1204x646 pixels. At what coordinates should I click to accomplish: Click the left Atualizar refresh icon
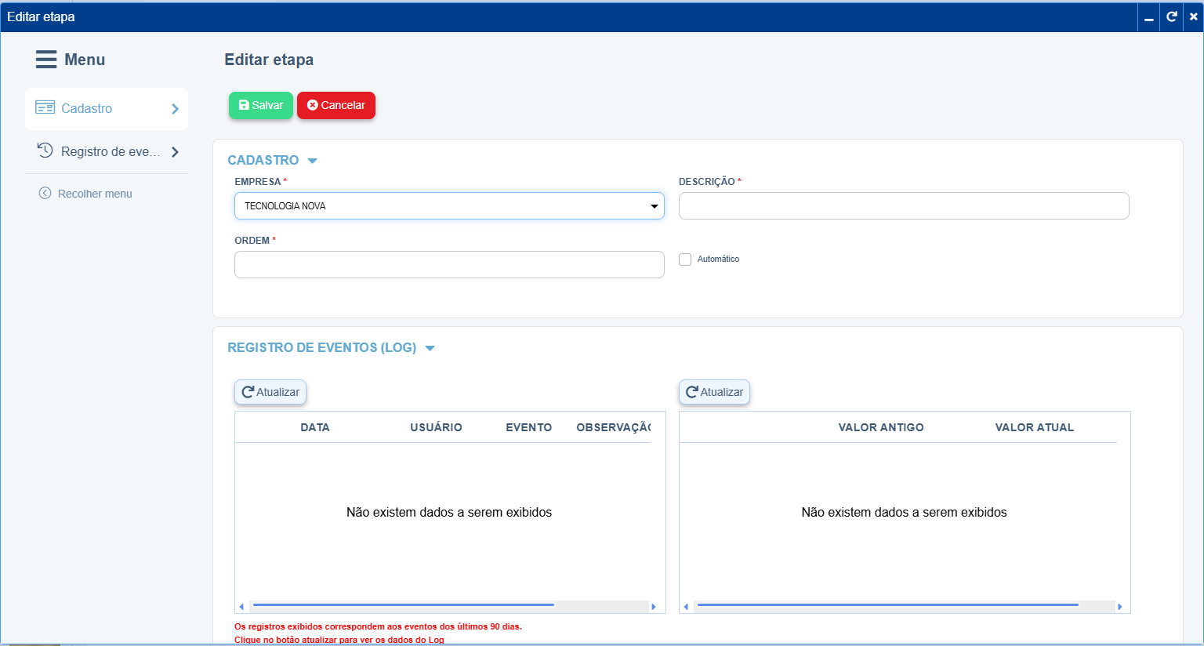click(x=248, y=391)
